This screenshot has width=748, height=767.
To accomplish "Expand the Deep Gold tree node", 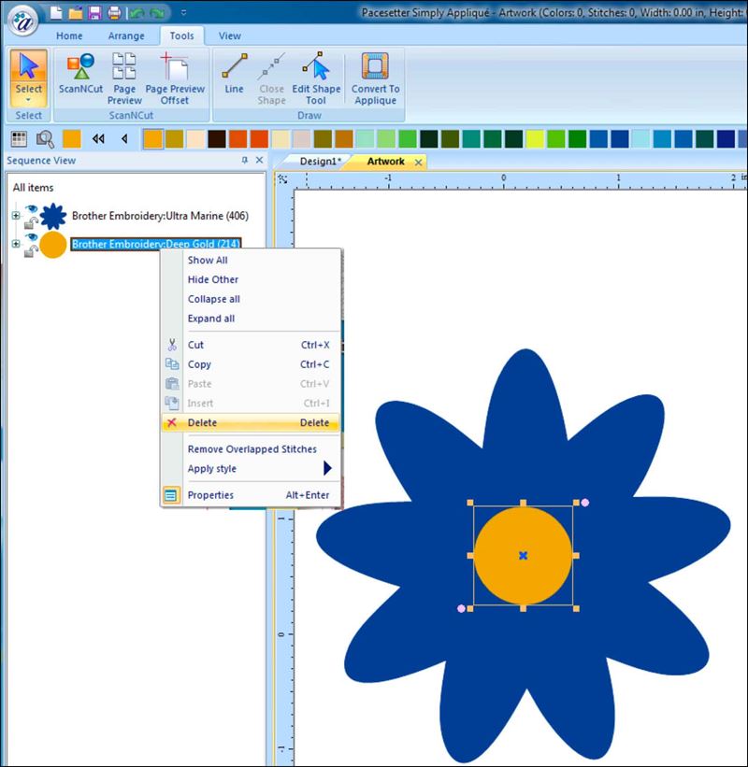I will pyautogui.click(x=16, y=245).
